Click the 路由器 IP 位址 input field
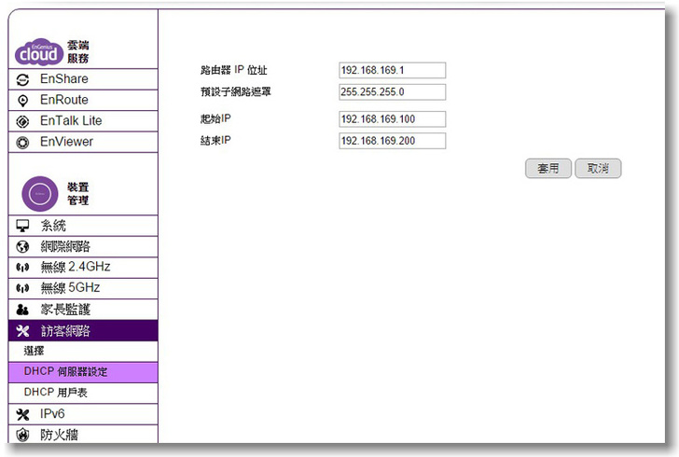Viewport: 679px width, 457px height. click(x=392, y=71)
